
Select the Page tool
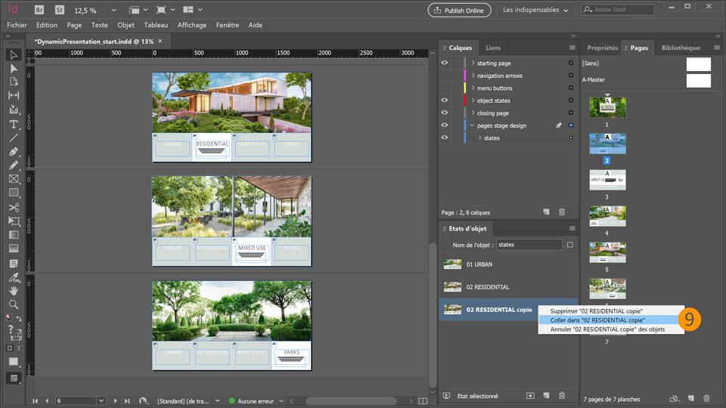click(14, 82)
